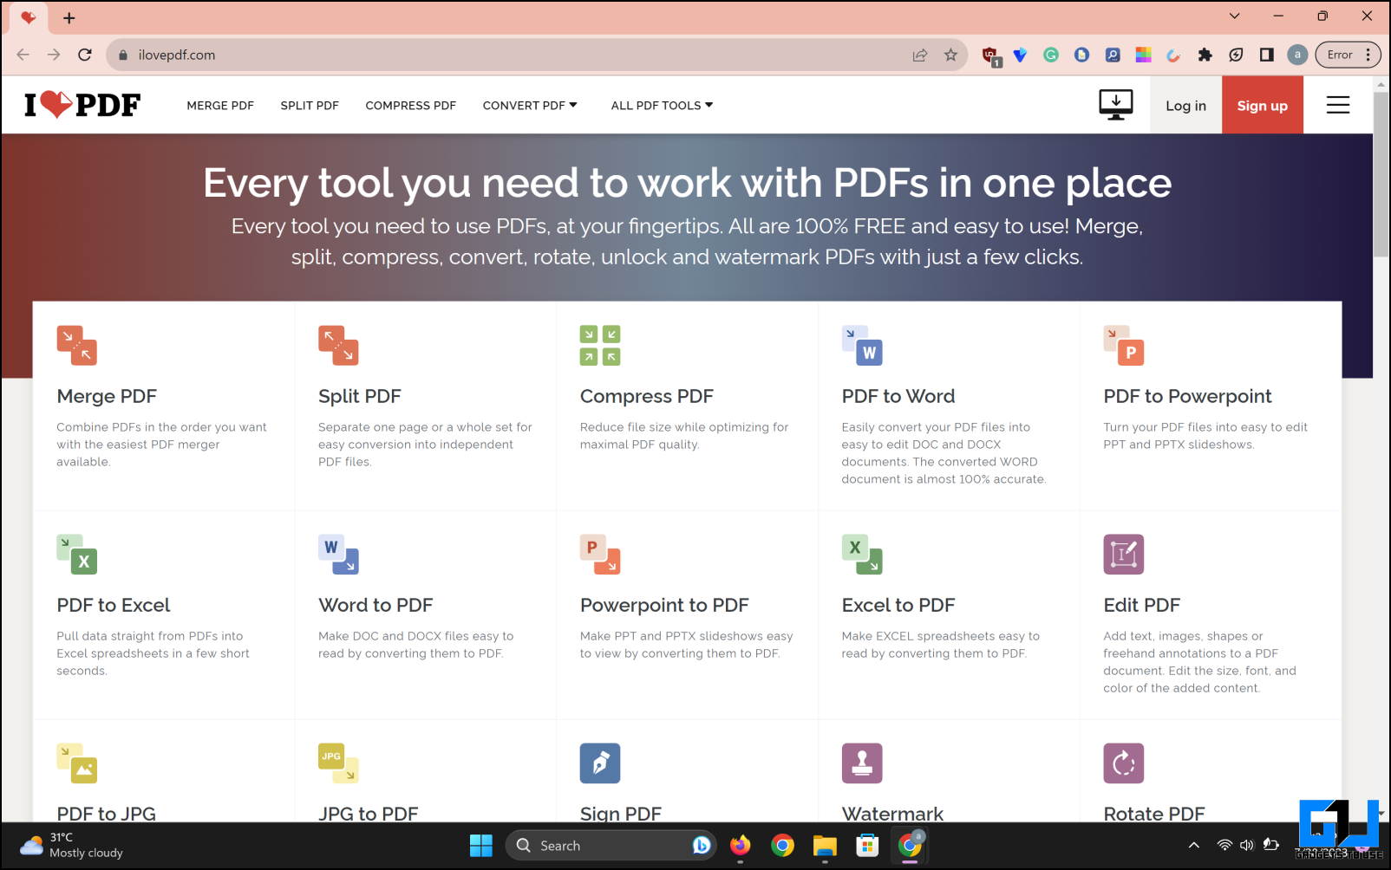Choose the PDF to Word icon

[862, 345]
